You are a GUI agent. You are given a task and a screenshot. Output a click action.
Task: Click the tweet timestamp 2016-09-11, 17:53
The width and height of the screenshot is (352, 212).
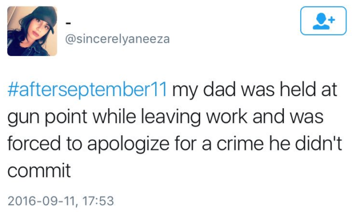coord(61,201)
